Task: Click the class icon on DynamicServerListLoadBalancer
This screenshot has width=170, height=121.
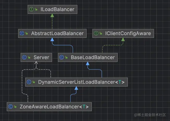Action: [29, 82]
